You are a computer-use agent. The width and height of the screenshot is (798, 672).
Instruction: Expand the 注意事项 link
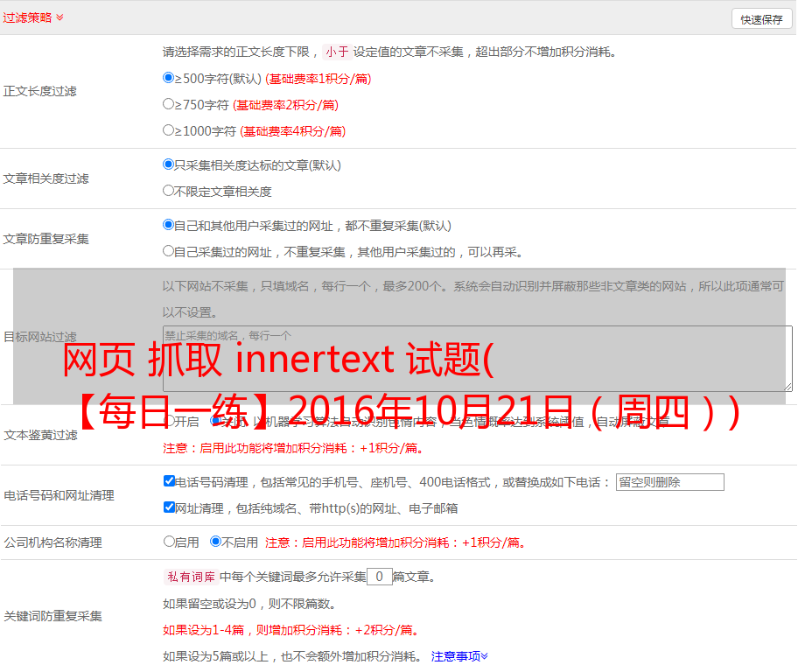click(459, 656)
